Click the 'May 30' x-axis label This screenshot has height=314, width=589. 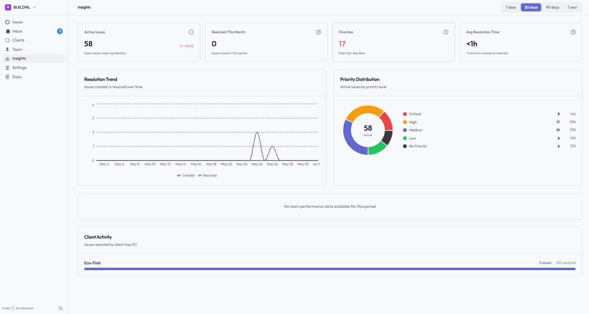303,164
